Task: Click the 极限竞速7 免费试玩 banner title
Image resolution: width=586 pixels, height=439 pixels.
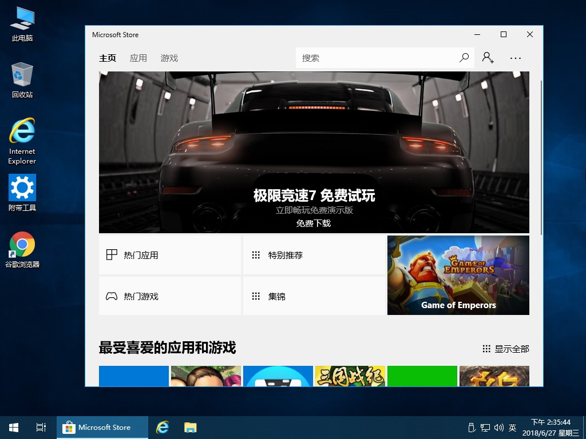Action: 314,195
